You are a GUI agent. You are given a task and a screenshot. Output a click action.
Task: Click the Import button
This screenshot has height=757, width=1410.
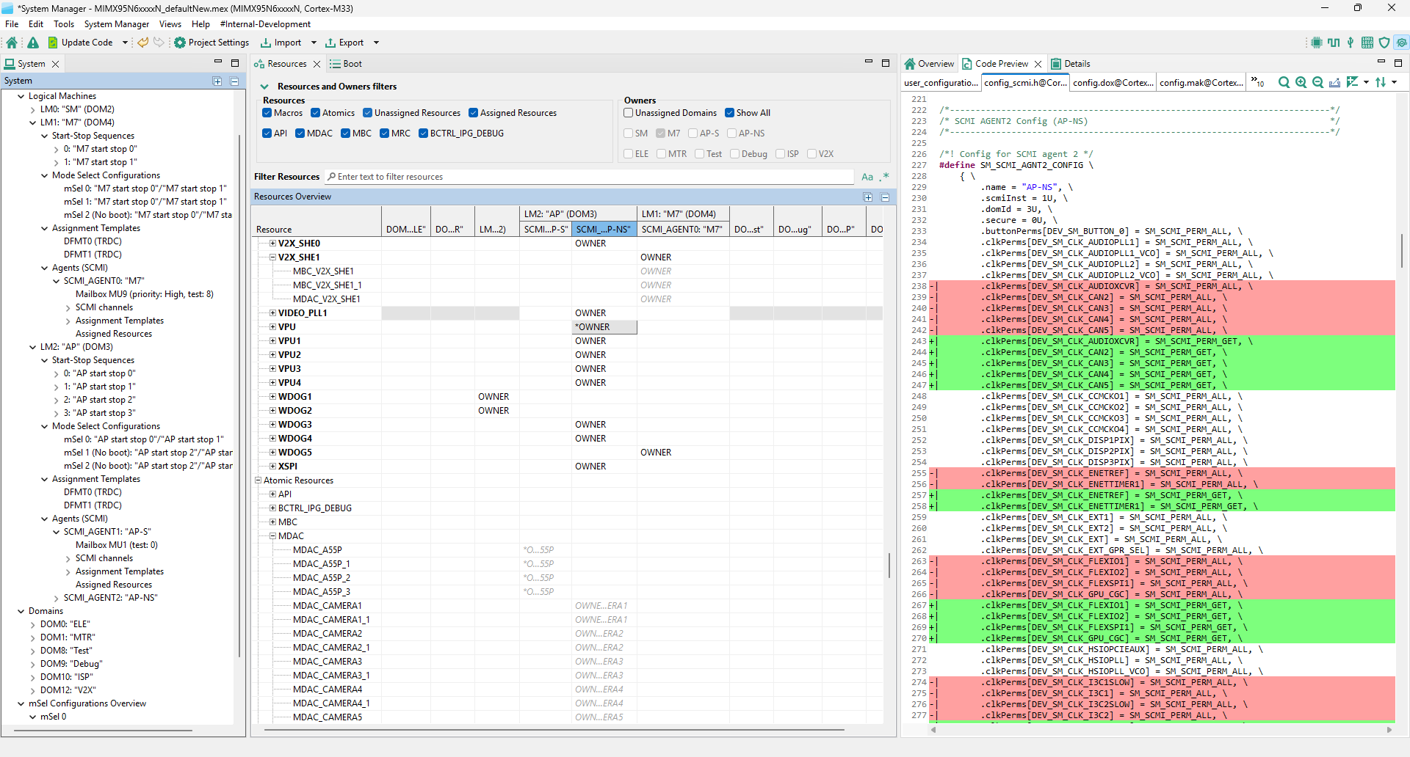coord(281,43)
